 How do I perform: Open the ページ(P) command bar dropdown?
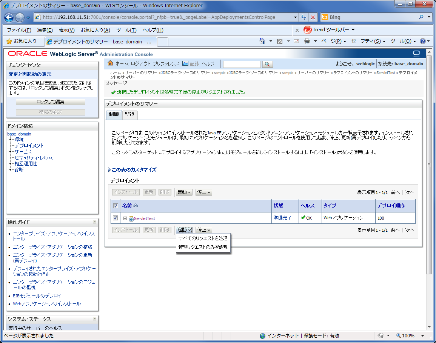pos(334,41)
